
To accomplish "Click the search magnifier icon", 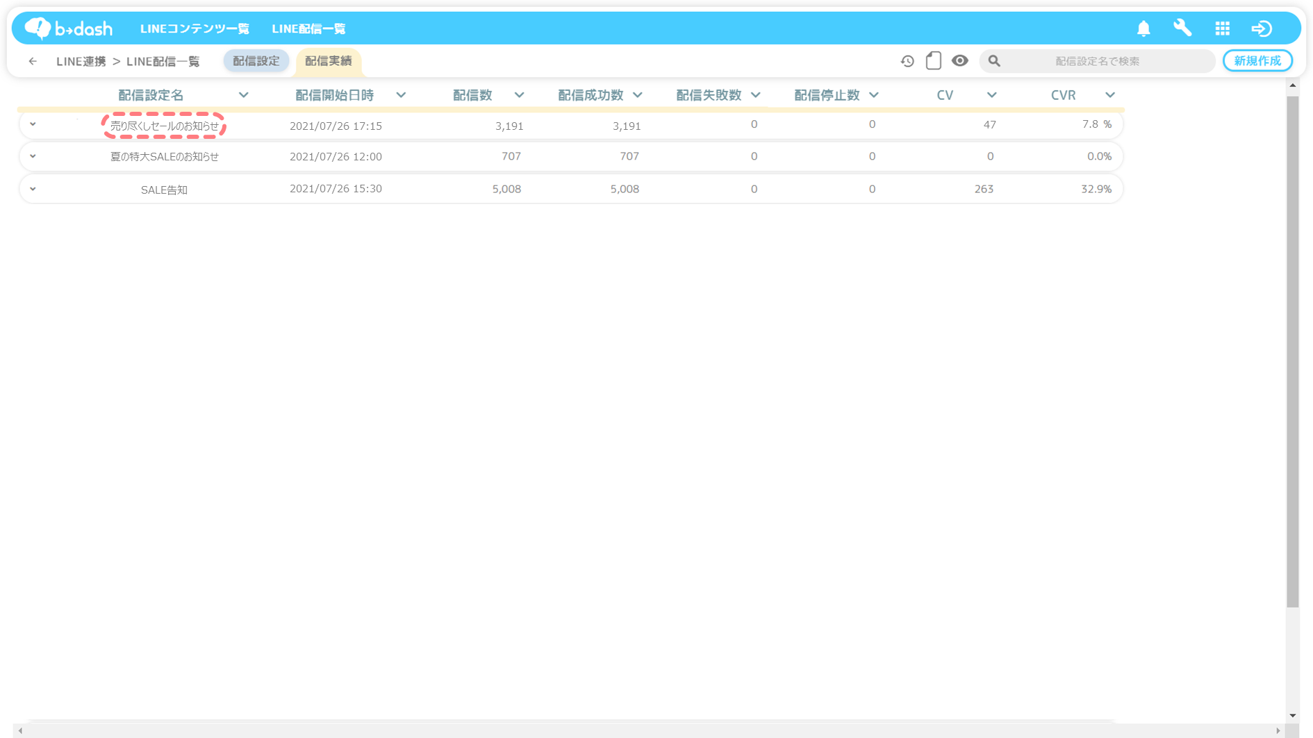I will click(x=994, y=61).
